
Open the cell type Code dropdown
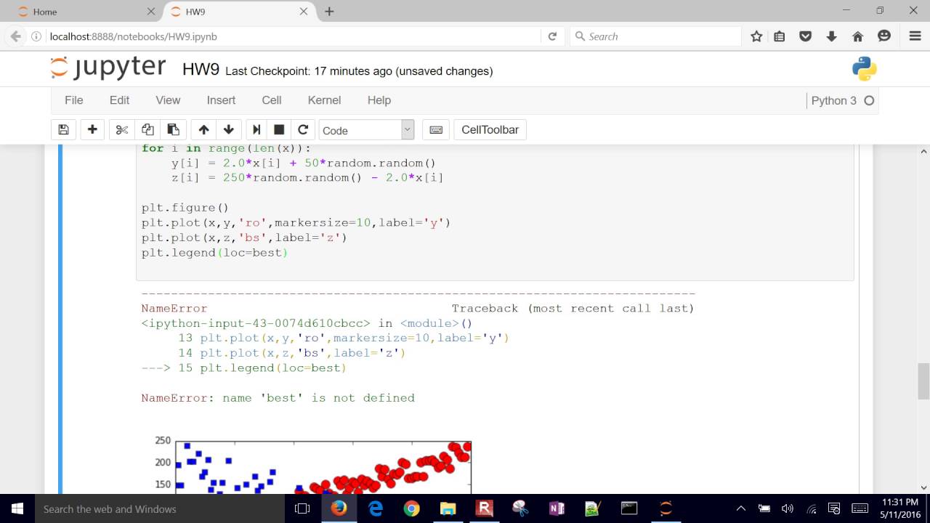click(x=366, y=130)
